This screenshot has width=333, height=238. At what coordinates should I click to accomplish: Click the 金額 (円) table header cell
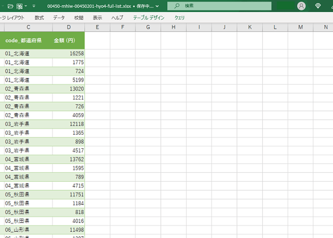click(68, 40)
